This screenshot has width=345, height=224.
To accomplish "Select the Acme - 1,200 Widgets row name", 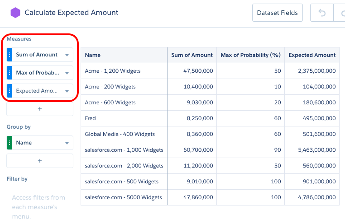I will coord(113,71).
